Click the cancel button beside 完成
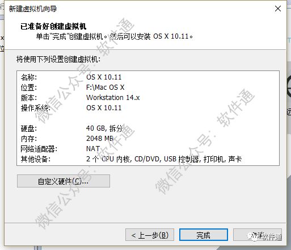The width and height of the screenshot is (291, 250). coord(258,235)
